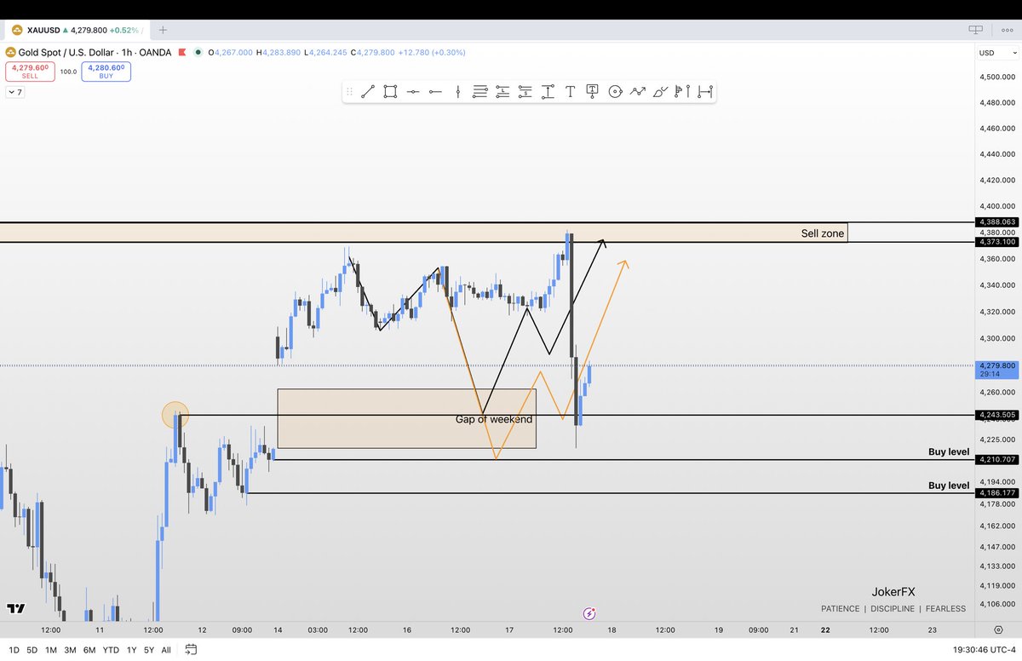Select the Horizontal Line tool

tap(413, 91)
